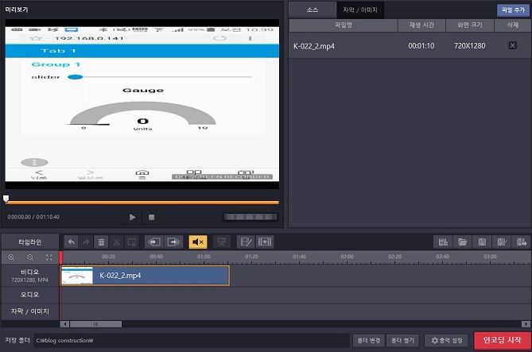This screenshot has height=352, width=532.
Task: Click the timeline scrollbar right arrow
Action: click(x=526, y=324)
